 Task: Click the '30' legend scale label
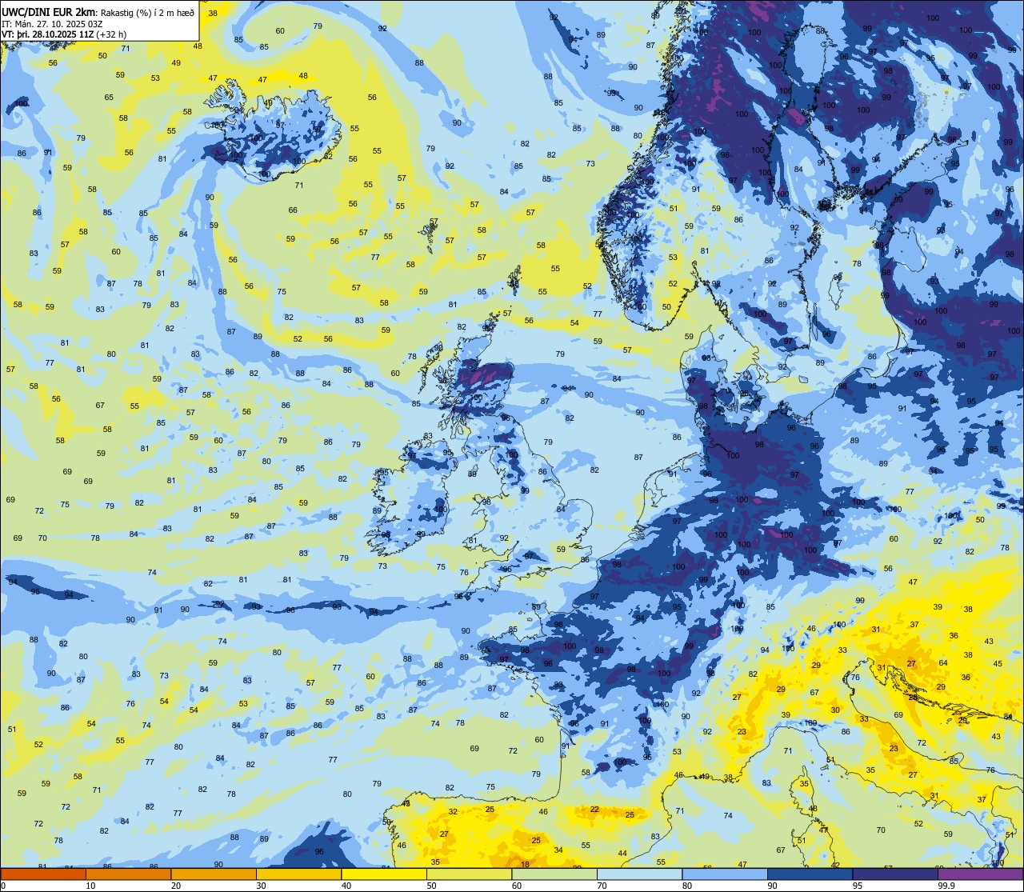click(x=261, y=886)
